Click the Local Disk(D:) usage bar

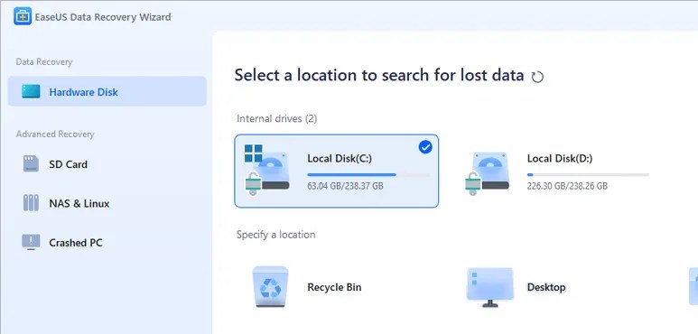click(588, 175)
